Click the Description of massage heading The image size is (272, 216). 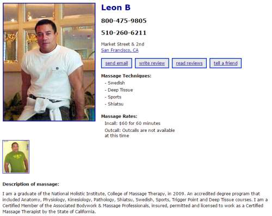31,184
